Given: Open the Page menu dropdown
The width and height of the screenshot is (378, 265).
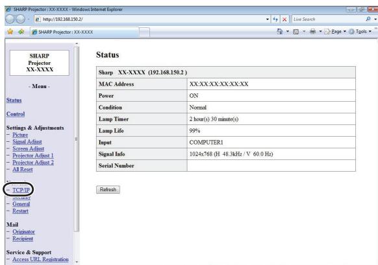Looking at the screenshot, I should tap(335, 32).
